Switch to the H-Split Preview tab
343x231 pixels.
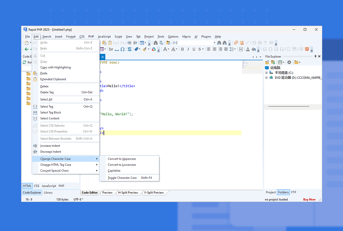[x=128, y=193]
